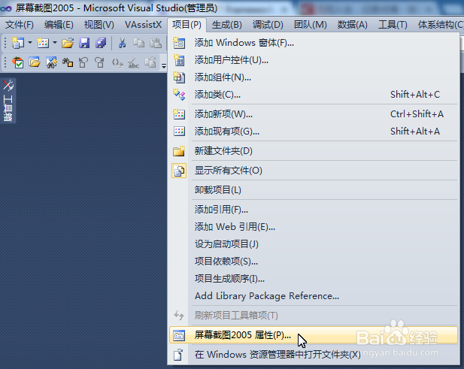This screenshot has width=464, height=369.
Task: Click the Cut scissors icon
Action: tap(122, 43)
